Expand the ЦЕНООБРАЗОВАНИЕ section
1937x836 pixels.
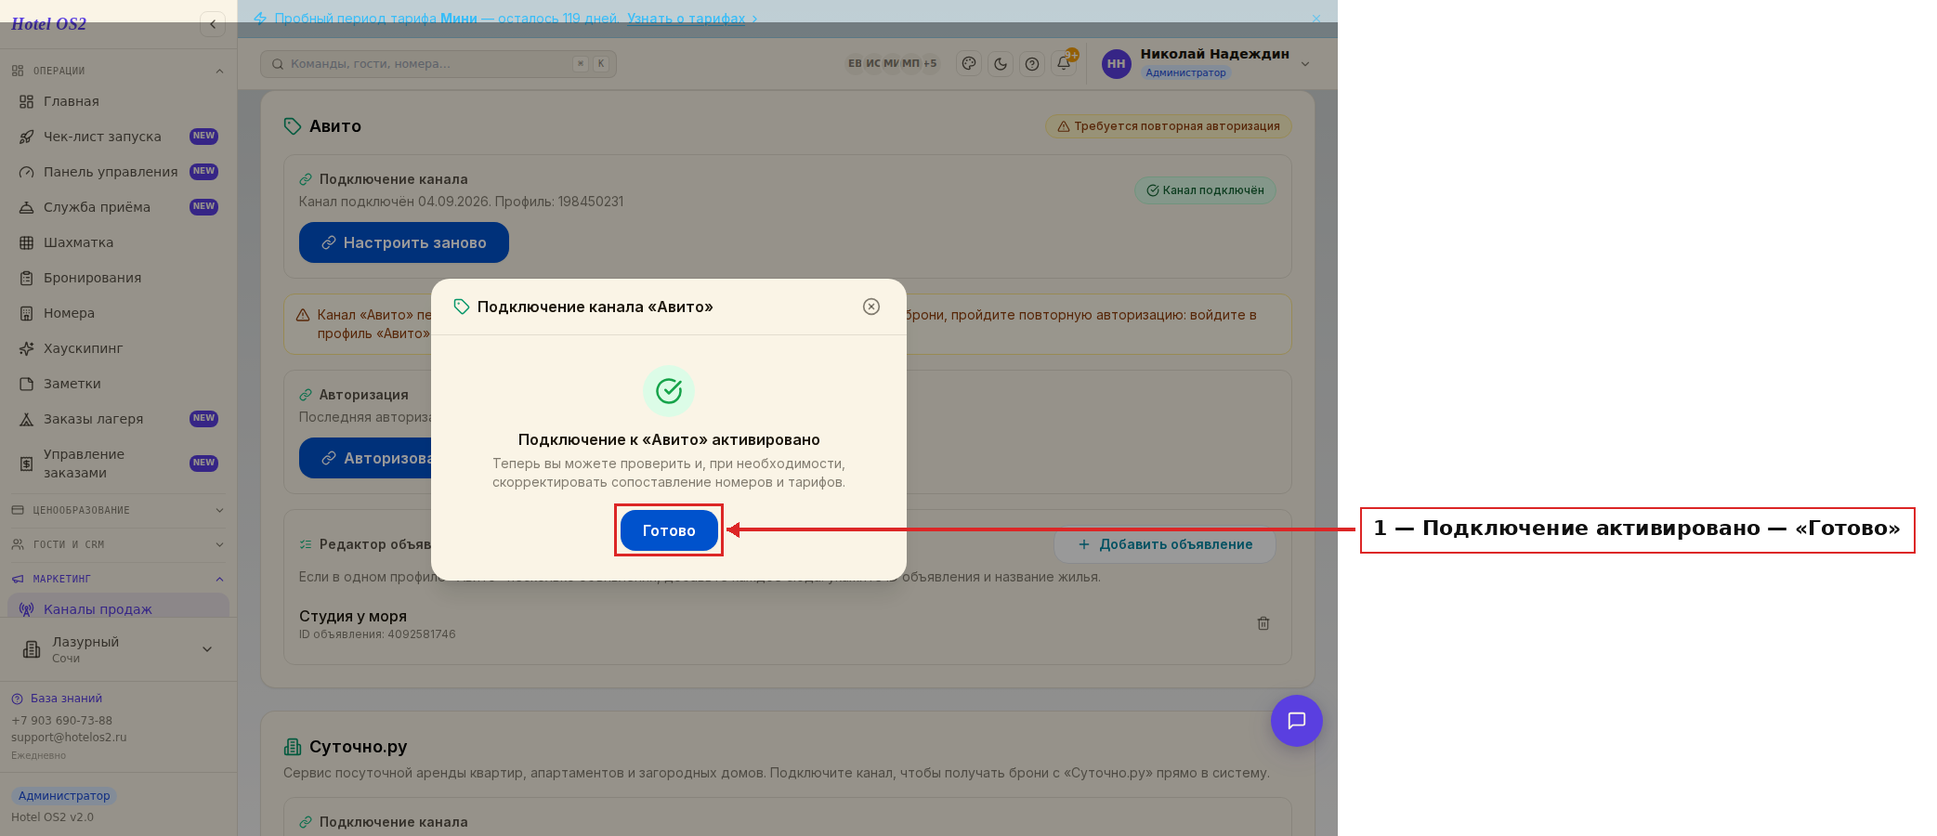point(118,510)
